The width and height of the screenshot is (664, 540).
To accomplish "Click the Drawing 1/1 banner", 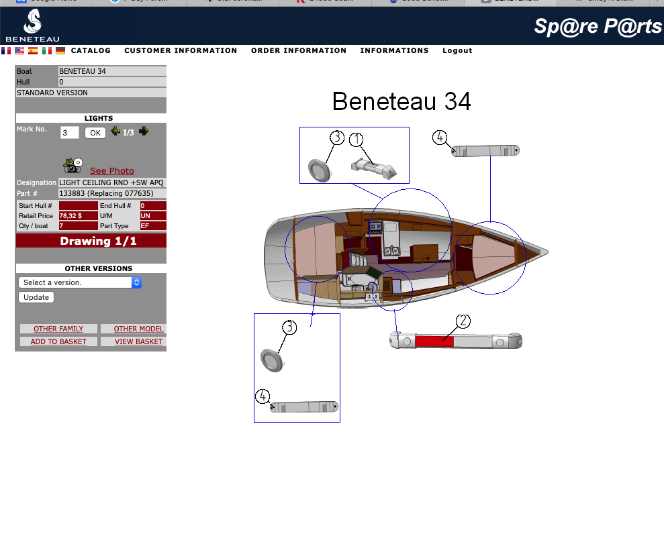I will [x=91, y=241].
